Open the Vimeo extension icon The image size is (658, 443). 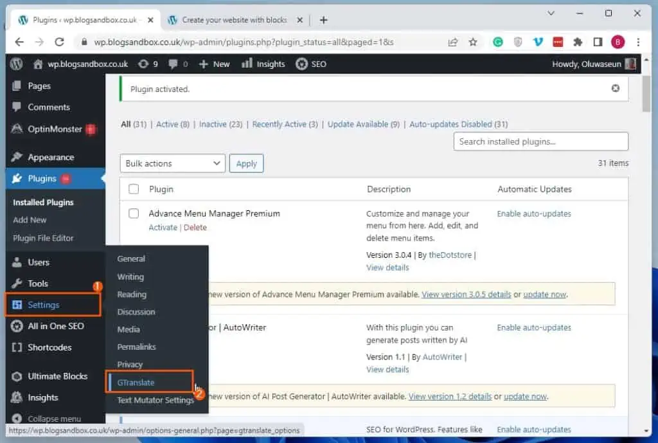tap(538, 42)
